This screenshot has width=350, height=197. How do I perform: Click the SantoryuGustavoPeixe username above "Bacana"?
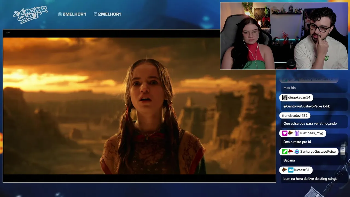[x=318, y=152]
